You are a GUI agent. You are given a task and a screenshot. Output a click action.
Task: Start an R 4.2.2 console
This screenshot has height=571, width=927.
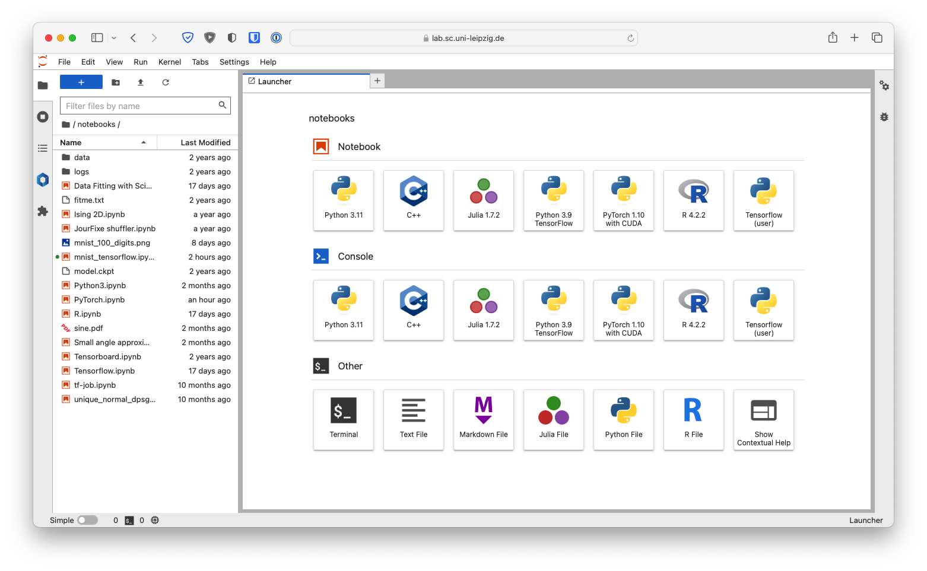[x=694, y=310]
